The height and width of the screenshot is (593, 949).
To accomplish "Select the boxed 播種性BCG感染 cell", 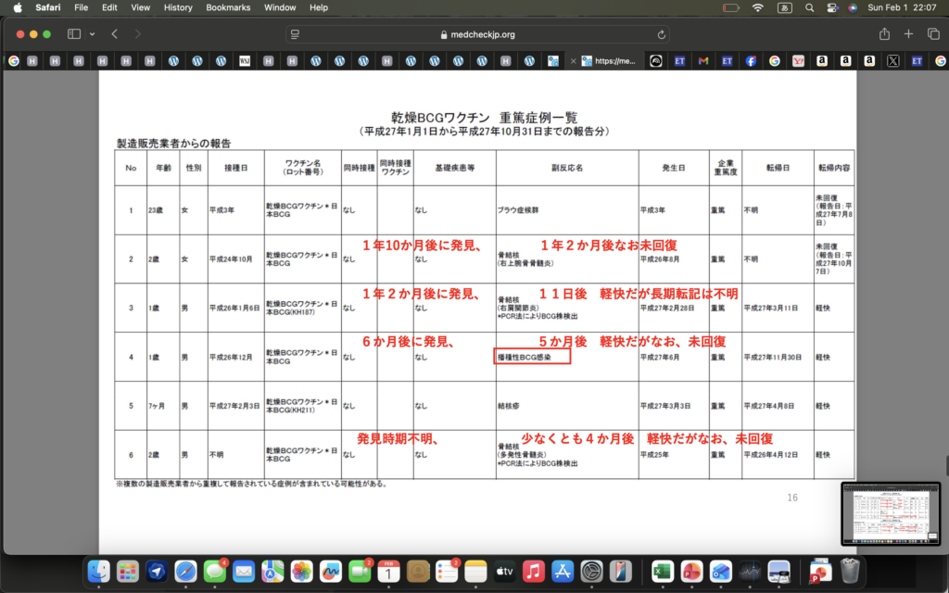I will pos(532,357).
